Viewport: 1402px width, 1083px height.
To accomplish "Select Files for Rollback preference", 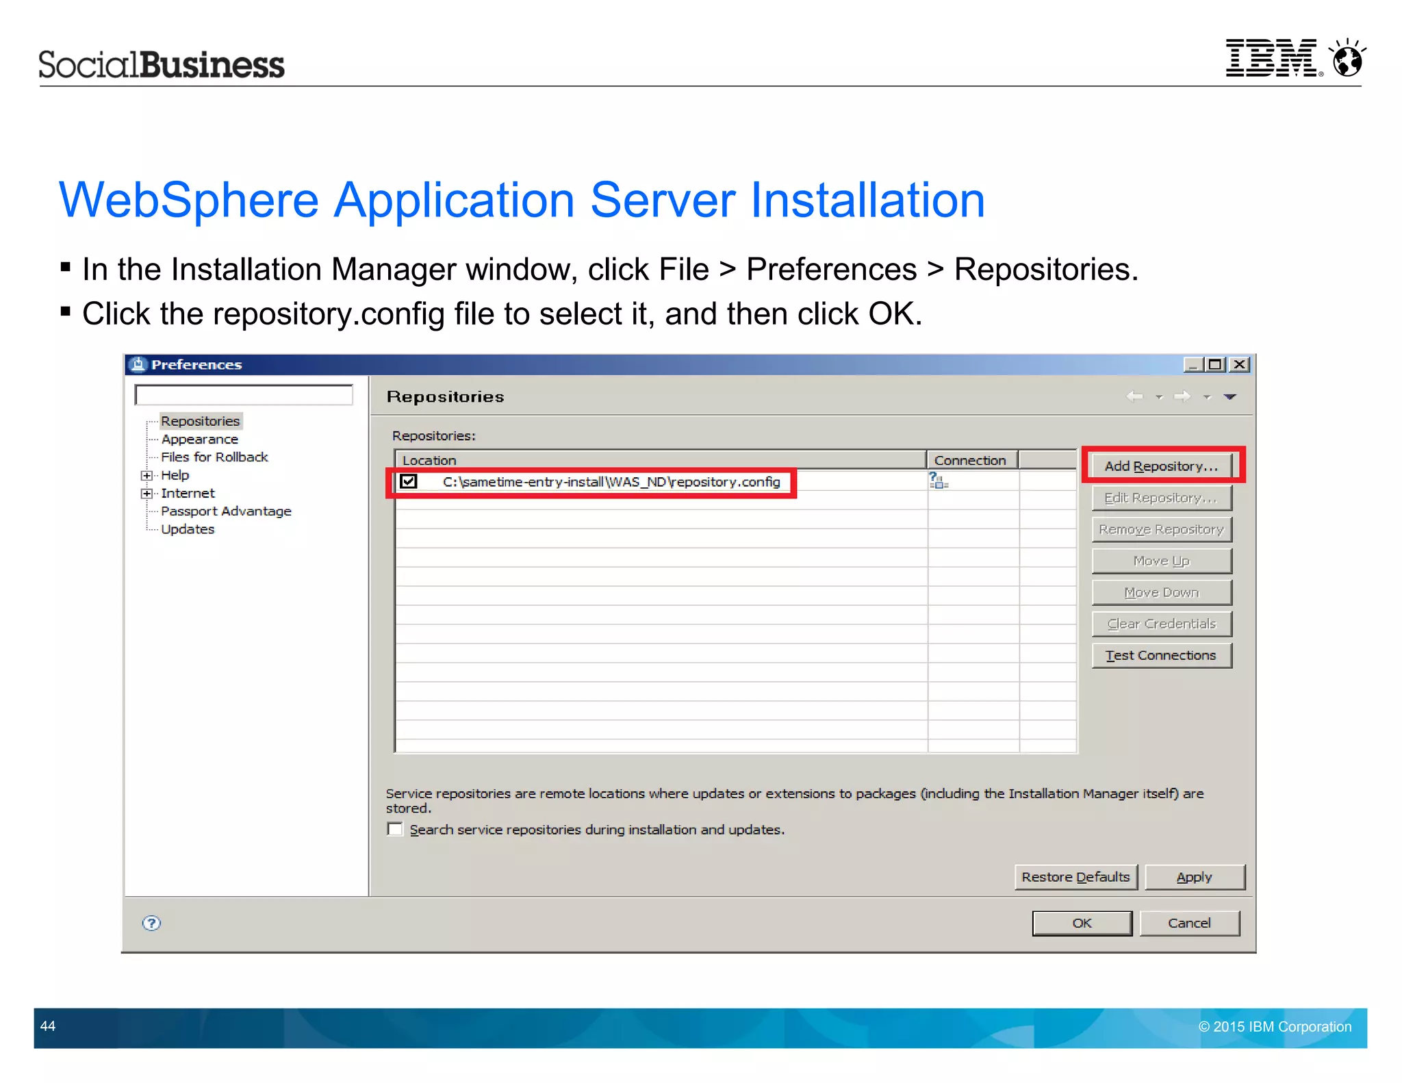I will [214, 457].
